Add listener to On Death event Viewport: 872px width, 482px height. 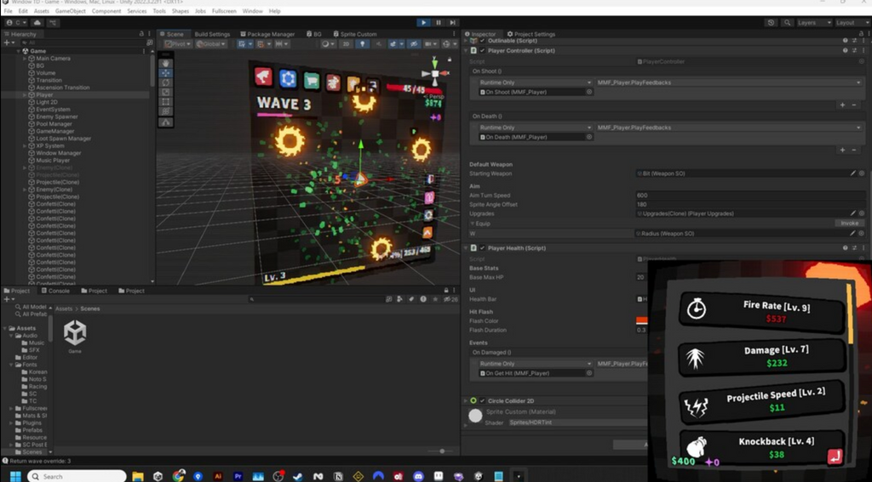(x=842, y=150)
